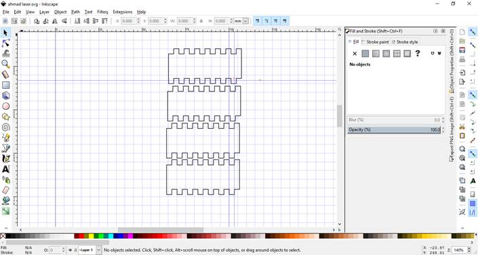The image size is (478, 255).
Task: Flip selection vertically
Action: 64,21
